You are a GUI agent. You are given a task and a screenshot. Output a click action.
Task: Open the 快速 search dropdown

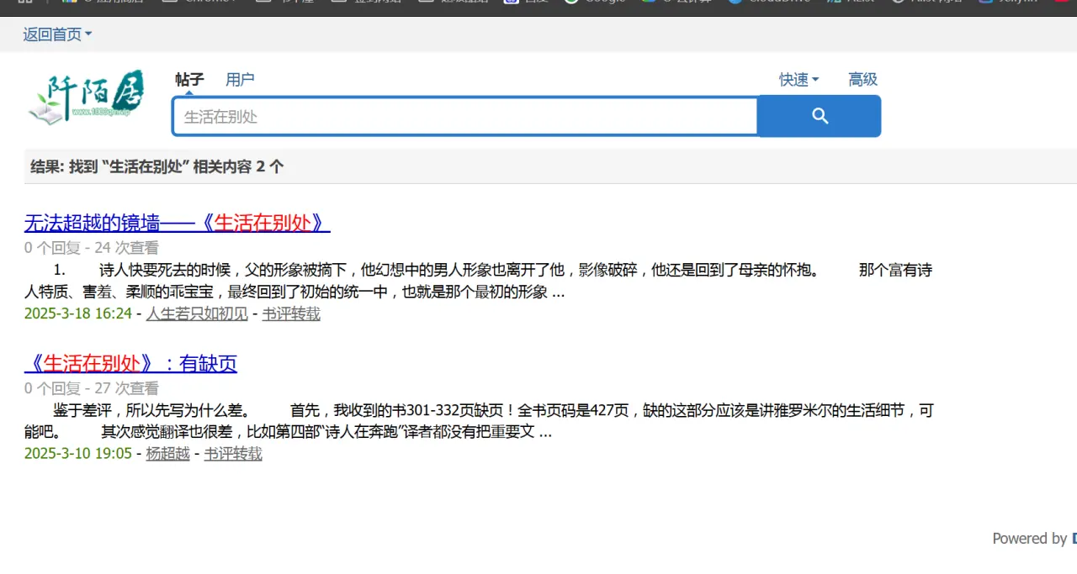(x=798, y=79)
